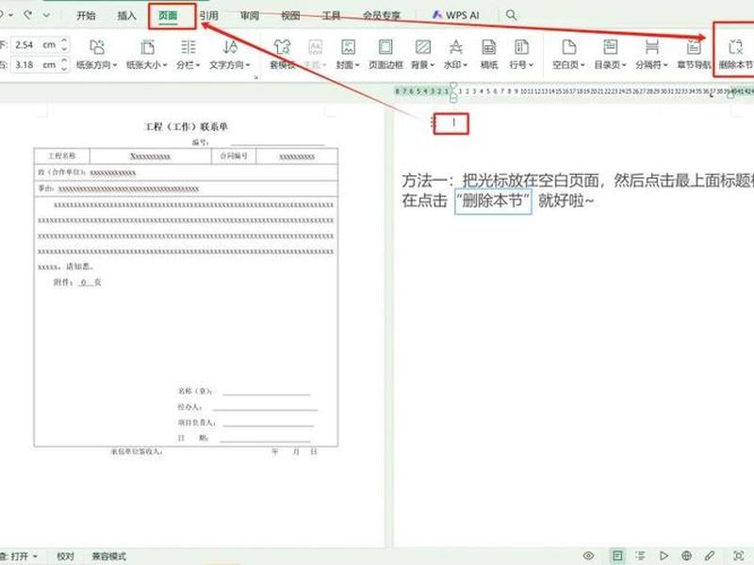Click the break (分隔符) icon
The image size is (754, 565).
point(651,47)
